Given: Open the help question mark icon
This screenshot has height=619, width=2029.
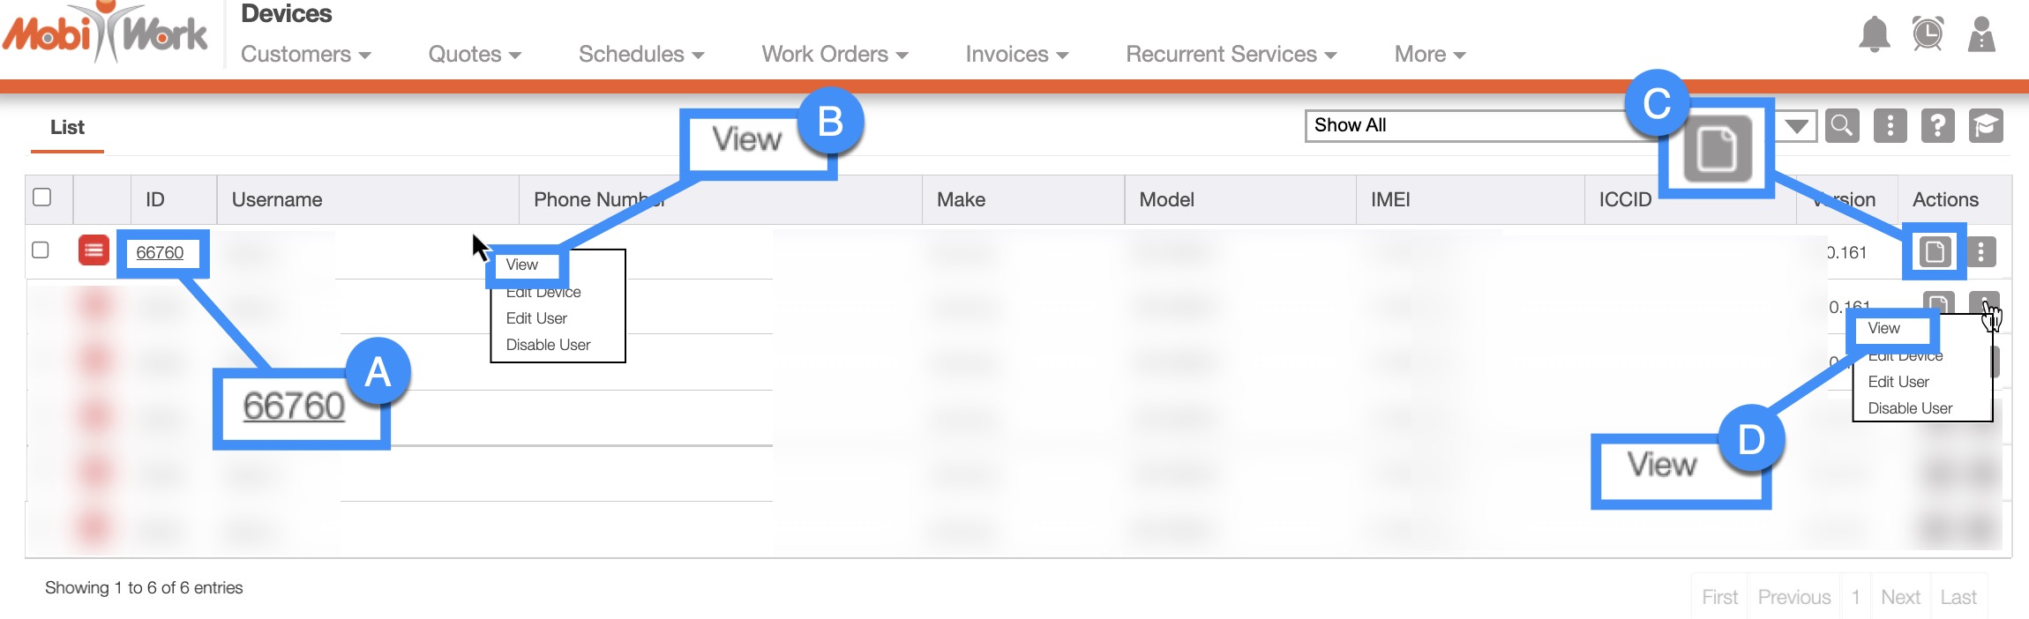Looking at the screenshot, I should click(1937, 126).
